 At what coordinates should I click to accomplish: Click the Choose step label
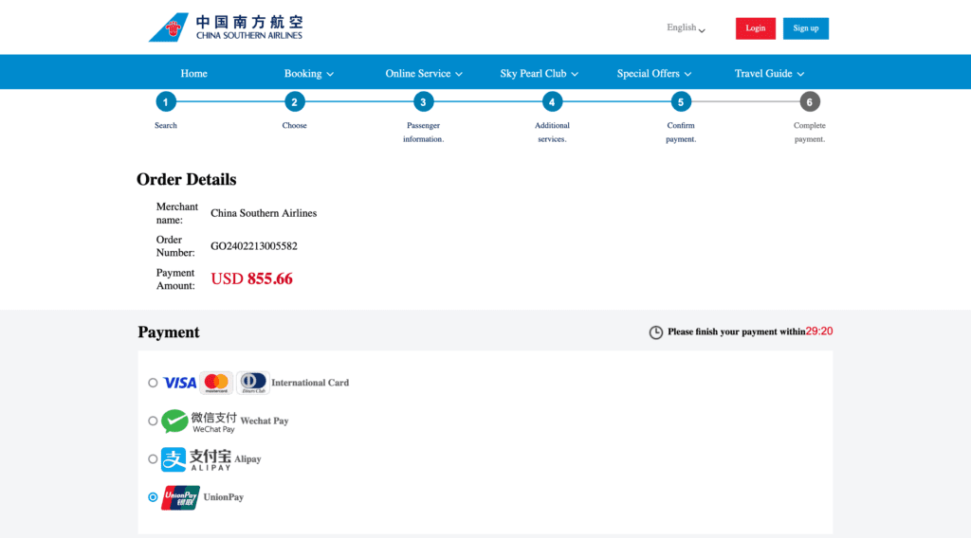[295, 126]
